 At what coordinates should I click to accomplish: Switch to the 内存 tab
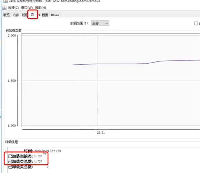(16, 15)
